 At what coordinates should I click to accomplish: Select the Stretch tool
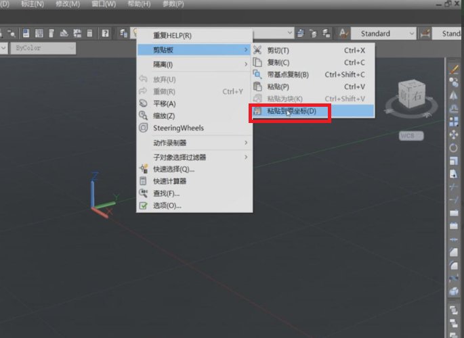454,174
